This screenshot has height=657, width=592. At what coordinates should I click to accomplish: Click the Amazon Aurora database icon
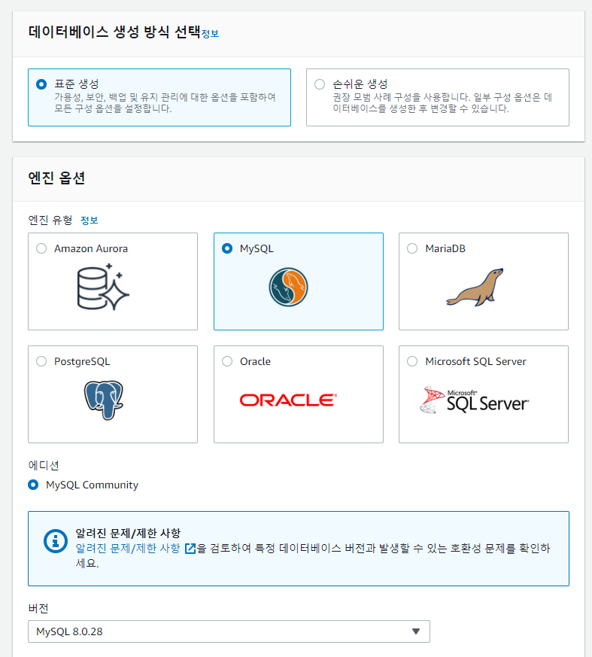point(103,287)
